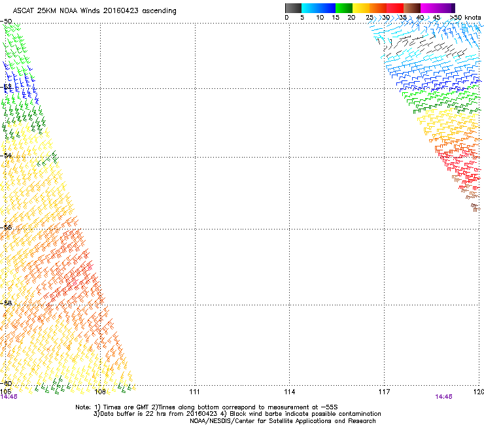The height and width of the screenshot is (425, 484).
Task: Click the note line 'Times are GMT'
Action: (126, 407)
